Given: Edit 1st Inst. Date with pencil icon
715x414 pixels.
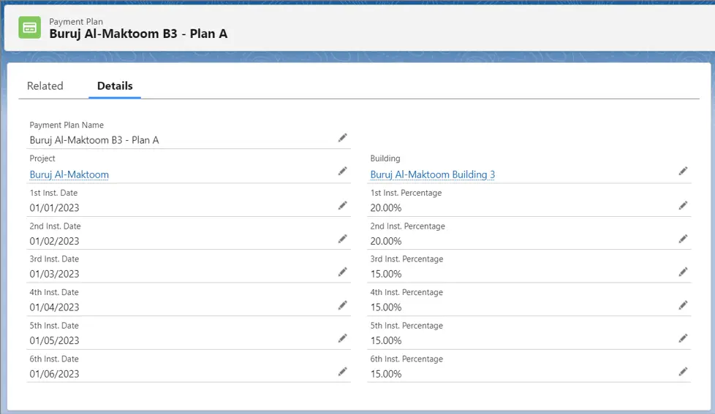Looking at the screenshot, I should pos(342,206).
